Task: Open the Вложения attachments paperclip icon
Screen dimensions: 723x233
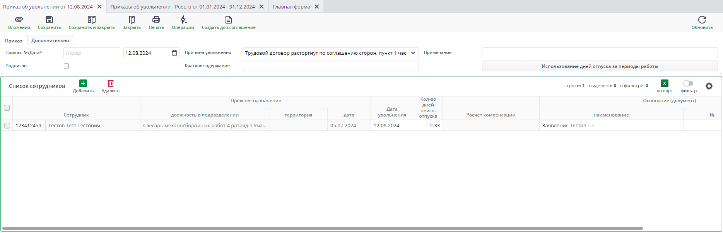Action: (x=19, y=20)
